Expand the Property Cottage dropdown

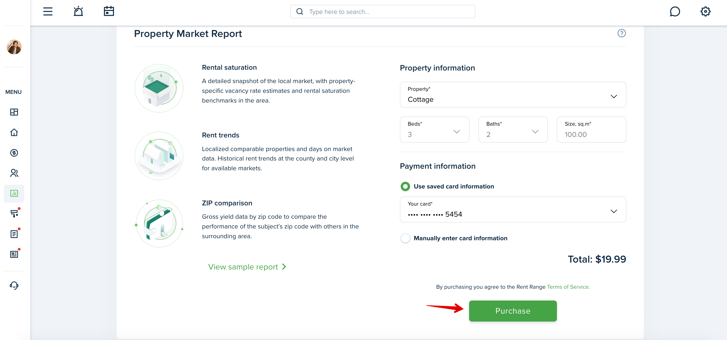pyautogui.click(x=513, y=95)
